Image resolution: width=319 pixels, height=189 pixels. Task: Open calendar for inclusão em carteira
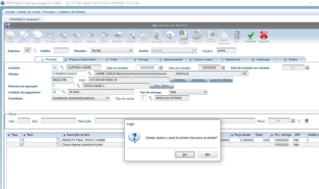tap(307, 68)
